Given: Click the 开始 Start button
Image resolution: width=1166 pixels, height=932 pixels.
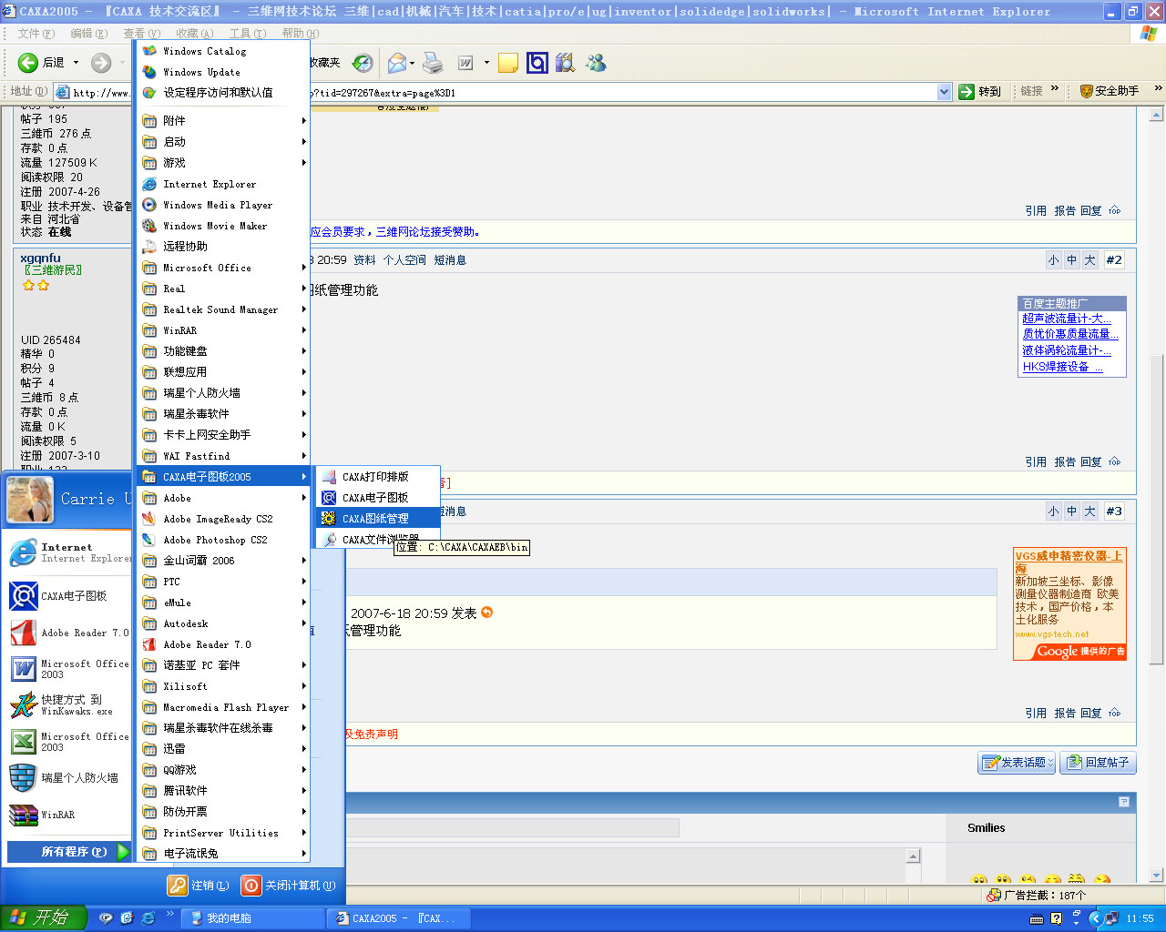Looking at the screenshot, I should tap(43, 918).
